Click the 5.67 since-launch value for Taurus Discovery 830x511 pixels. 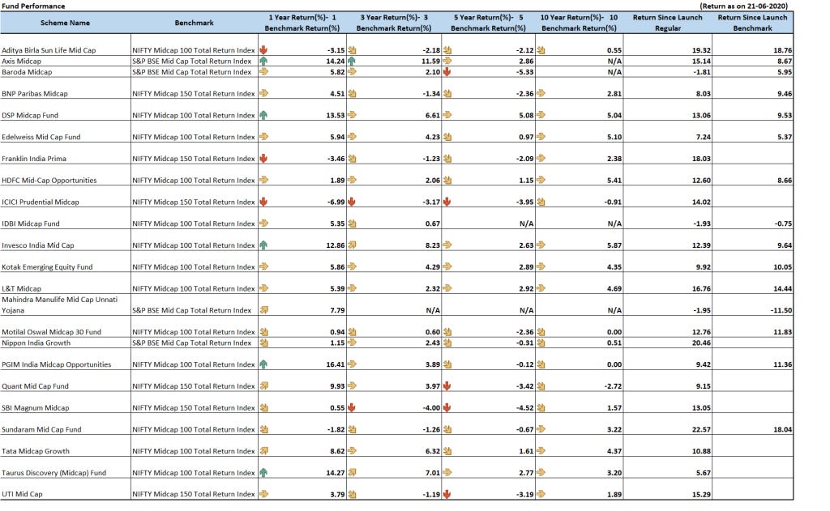(704, 473)
